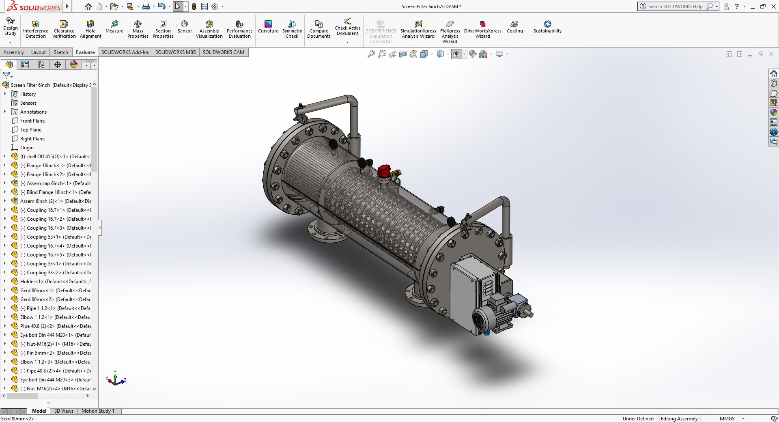Open Mass Properties
The image size is (779, 422).
tap(138, 30)
